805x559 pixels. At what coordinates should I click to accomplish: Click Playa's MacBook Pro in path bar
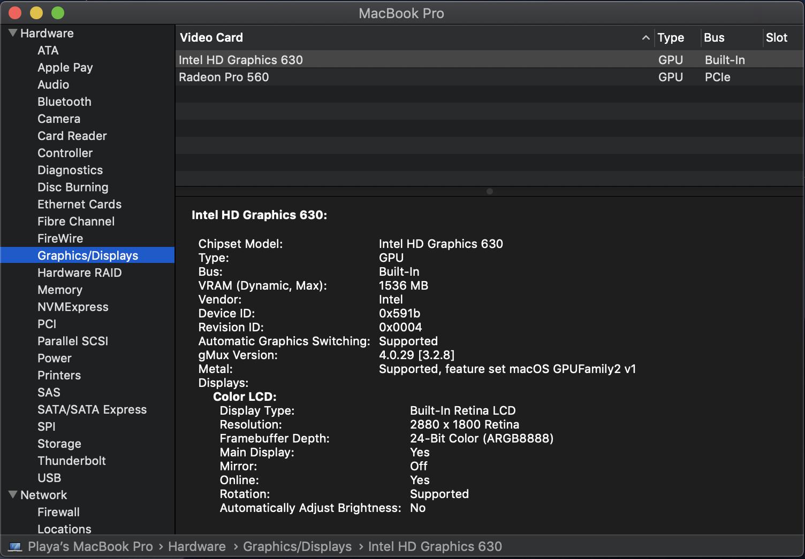pos(90,547)
